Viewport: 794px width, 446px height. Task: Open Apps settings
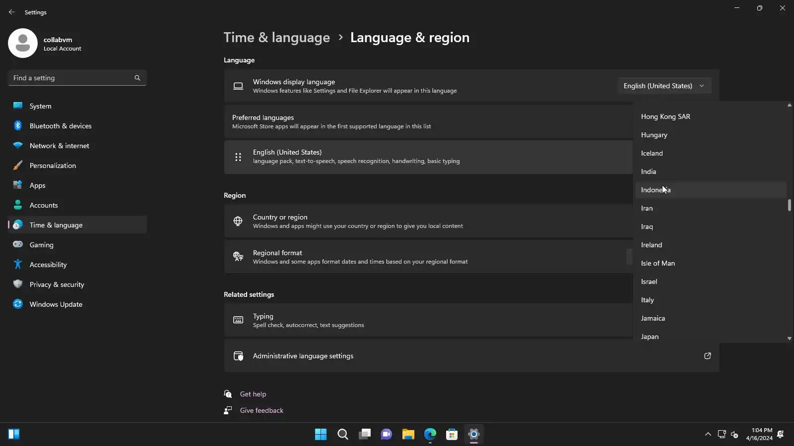pyautogui.click(x=77, y=185)
